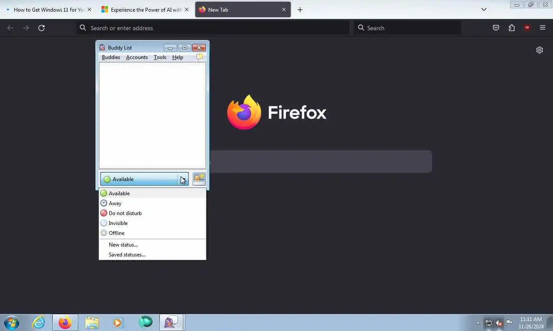The image size is (553, 331).
Task: Open the Buddies menu in Buddy List
Action: click(111, 57)
